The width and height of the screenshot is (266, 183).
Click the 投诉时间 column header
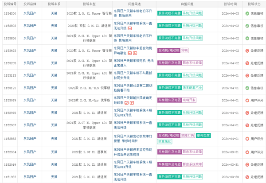point(230,4)
